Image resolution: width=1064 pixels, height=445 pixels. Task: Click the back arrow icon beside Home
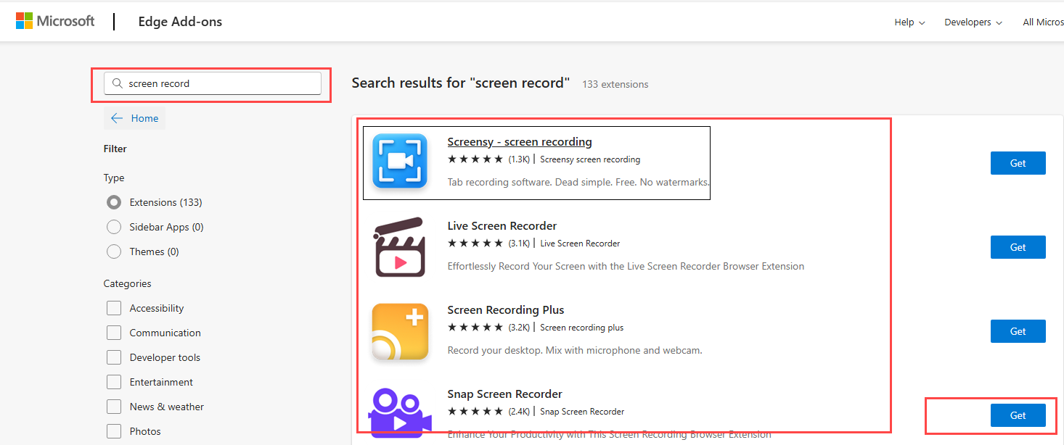(x=117, y=118)
